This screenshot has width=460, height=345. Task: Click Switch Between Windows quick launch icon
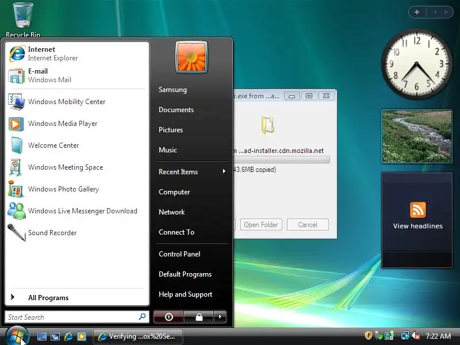pyautogui.click(x=55, y=336)
